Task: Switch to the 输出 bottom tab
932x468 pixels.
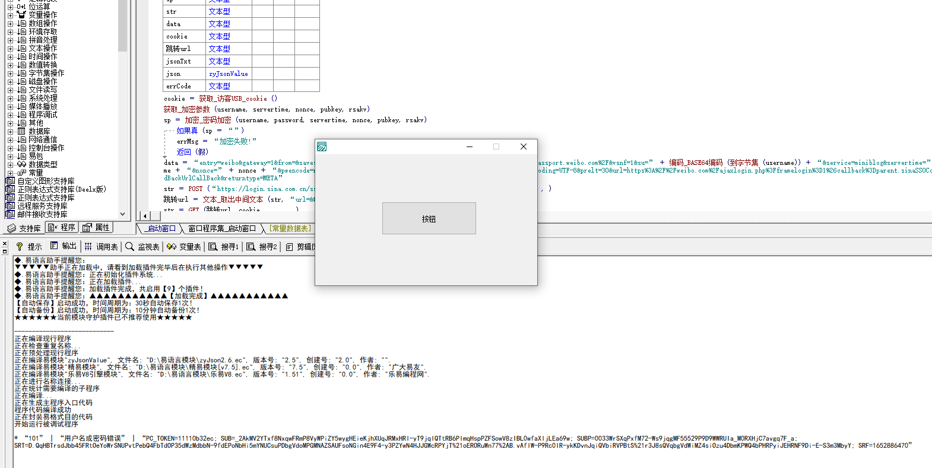Action: point(64,246)
